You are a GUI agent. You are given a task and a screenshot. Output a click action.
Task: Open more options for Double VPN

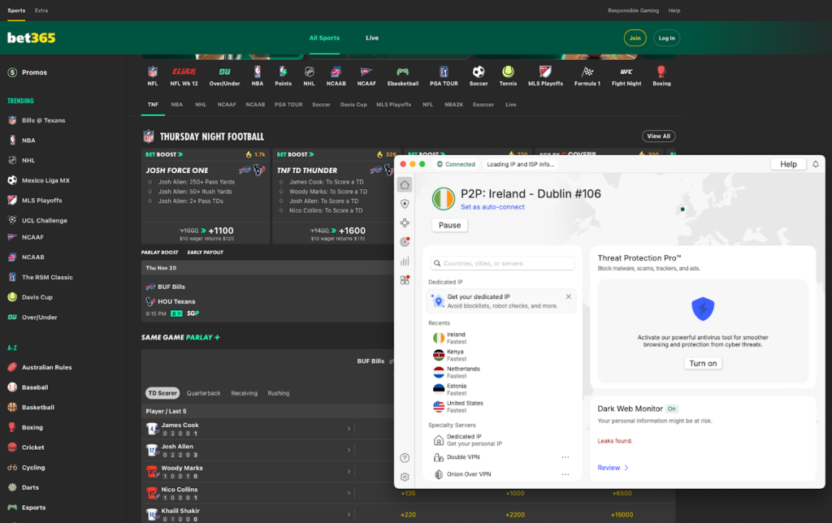(565, 457)
